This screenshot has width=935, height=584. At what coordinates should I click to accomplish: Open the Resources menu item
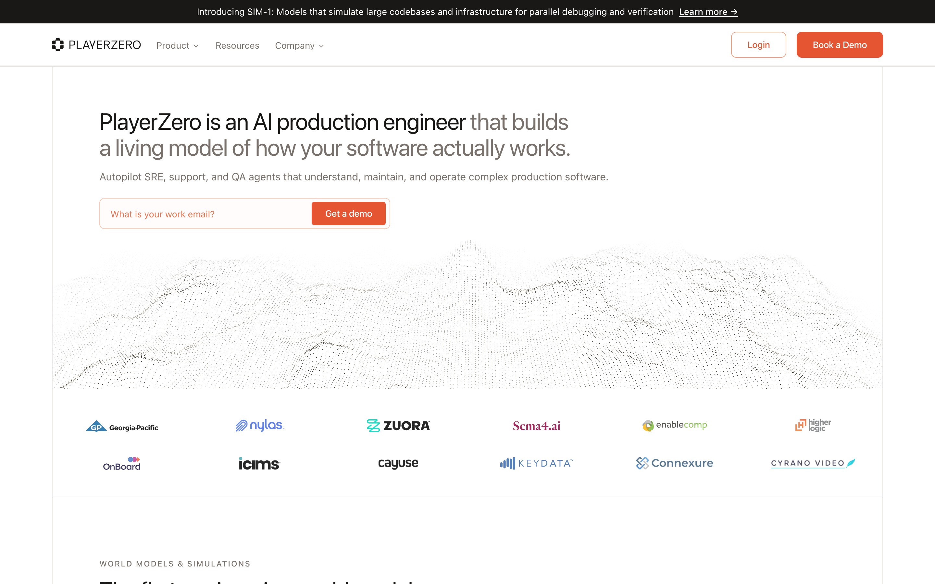(237, 45)
